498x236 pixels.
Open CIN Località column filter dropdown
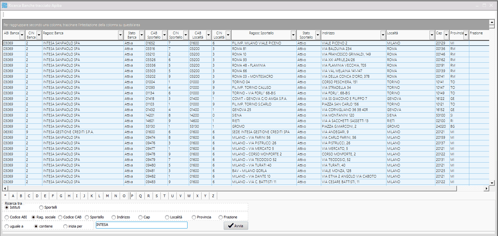pos(228,35)
